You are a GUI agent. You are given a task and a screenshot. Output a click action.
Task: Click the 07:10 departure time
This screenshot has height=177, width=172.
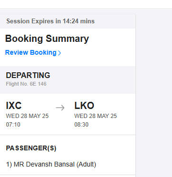(x=13, y=125)
